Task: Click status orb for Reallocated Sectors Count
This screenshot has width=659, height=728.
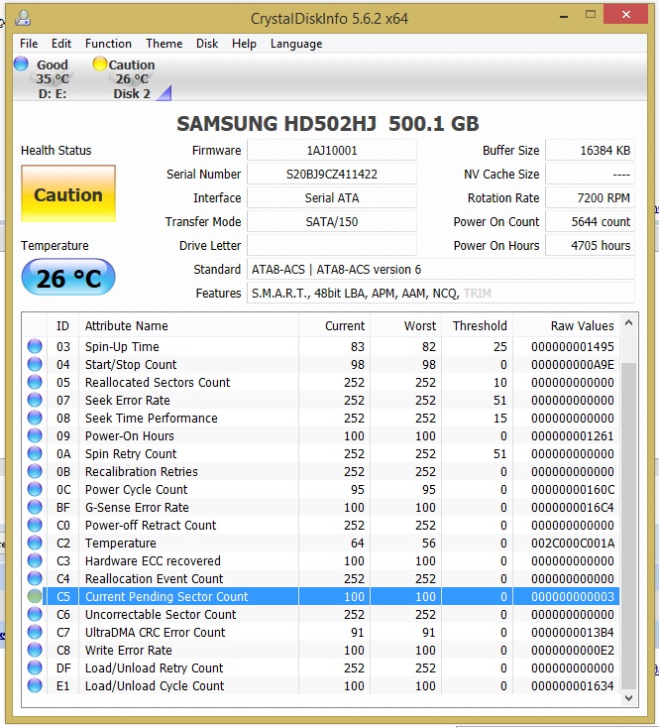Action: (x=35, y=382)
